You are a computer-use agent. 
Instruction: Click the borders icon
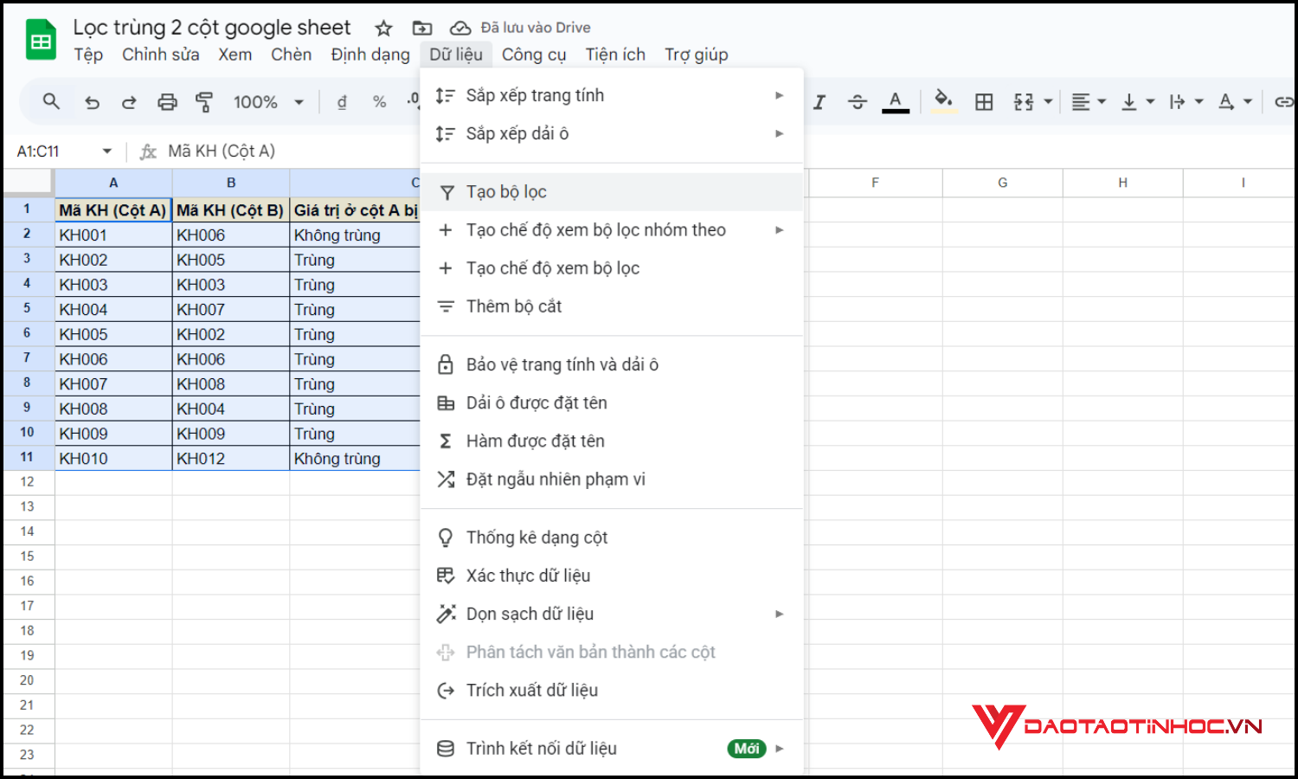(x=984, y=101)
